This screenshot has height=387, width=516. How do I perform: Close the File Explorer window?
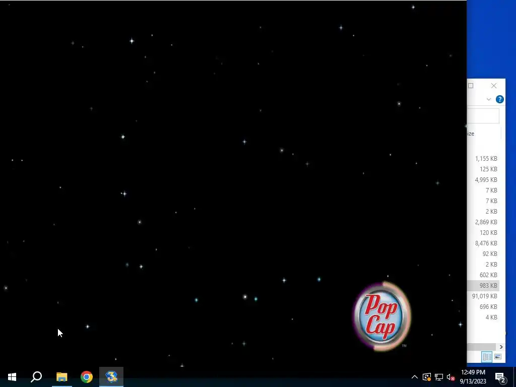click(x=494, y=86)
